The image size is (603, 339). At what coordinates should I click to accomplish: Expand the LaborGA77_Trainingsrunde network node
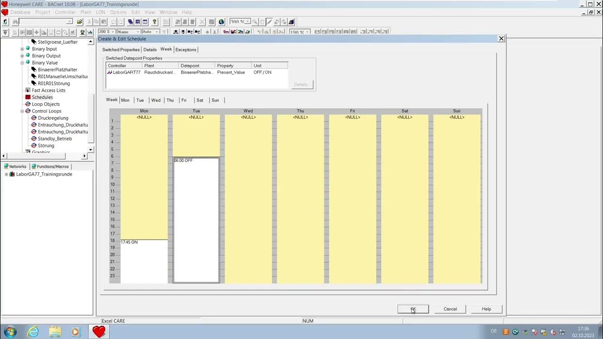[x=7, y=174]
